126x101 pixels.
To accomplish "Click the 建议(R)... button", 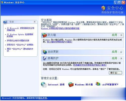I will pos(115,73).
